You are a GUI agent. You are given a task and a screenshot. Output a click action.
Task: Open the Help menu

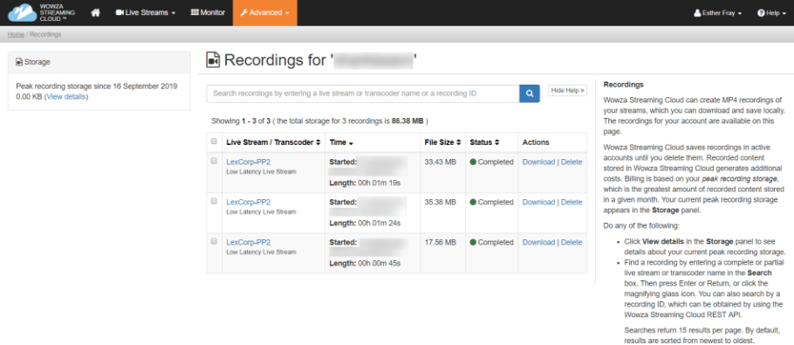point(771,13)
